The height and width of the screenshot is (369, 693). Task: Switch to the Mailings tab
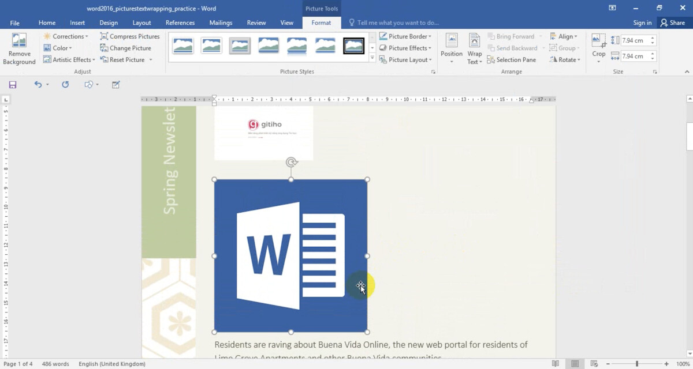click(221, 23)
